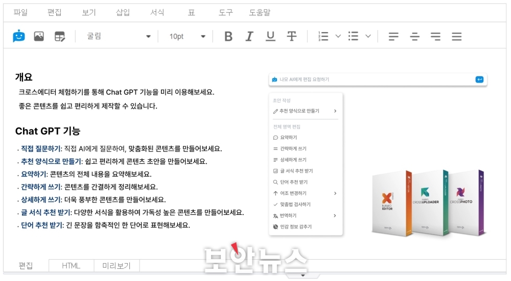Viewport: 511px width, 281px height.
Task: Open the 서식 menu
Action: 157,12
